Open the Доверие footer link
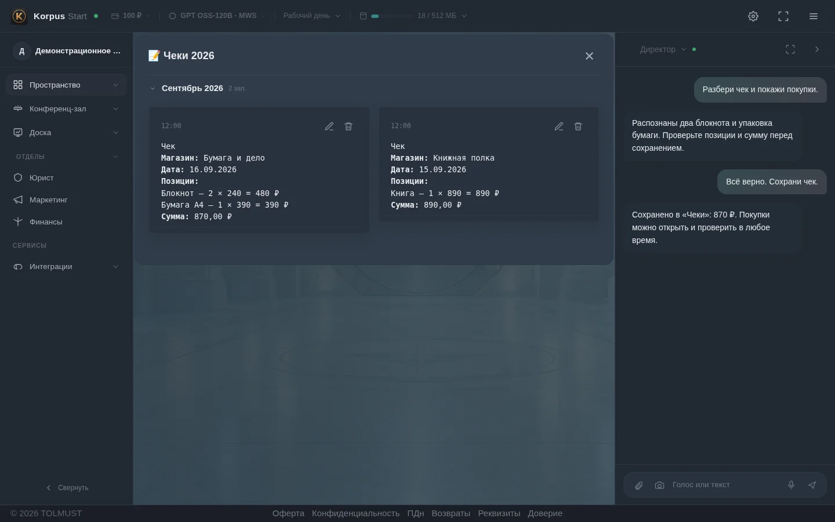The width and height of the screenshot is (835, 522). (545, 513)
